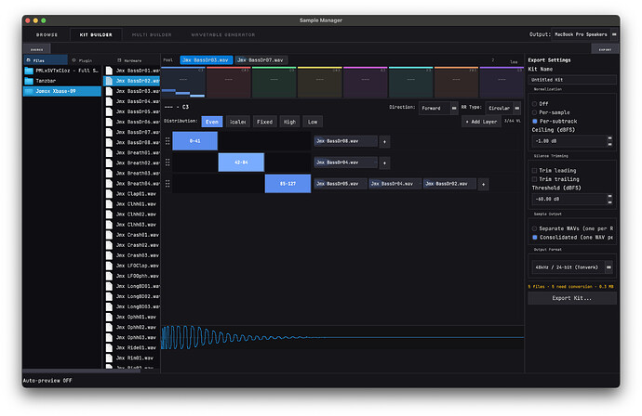Select Per-subtrack normalization
Image resolution: width=642 pixels, height=416 pixels.
[x=534, y=122]
